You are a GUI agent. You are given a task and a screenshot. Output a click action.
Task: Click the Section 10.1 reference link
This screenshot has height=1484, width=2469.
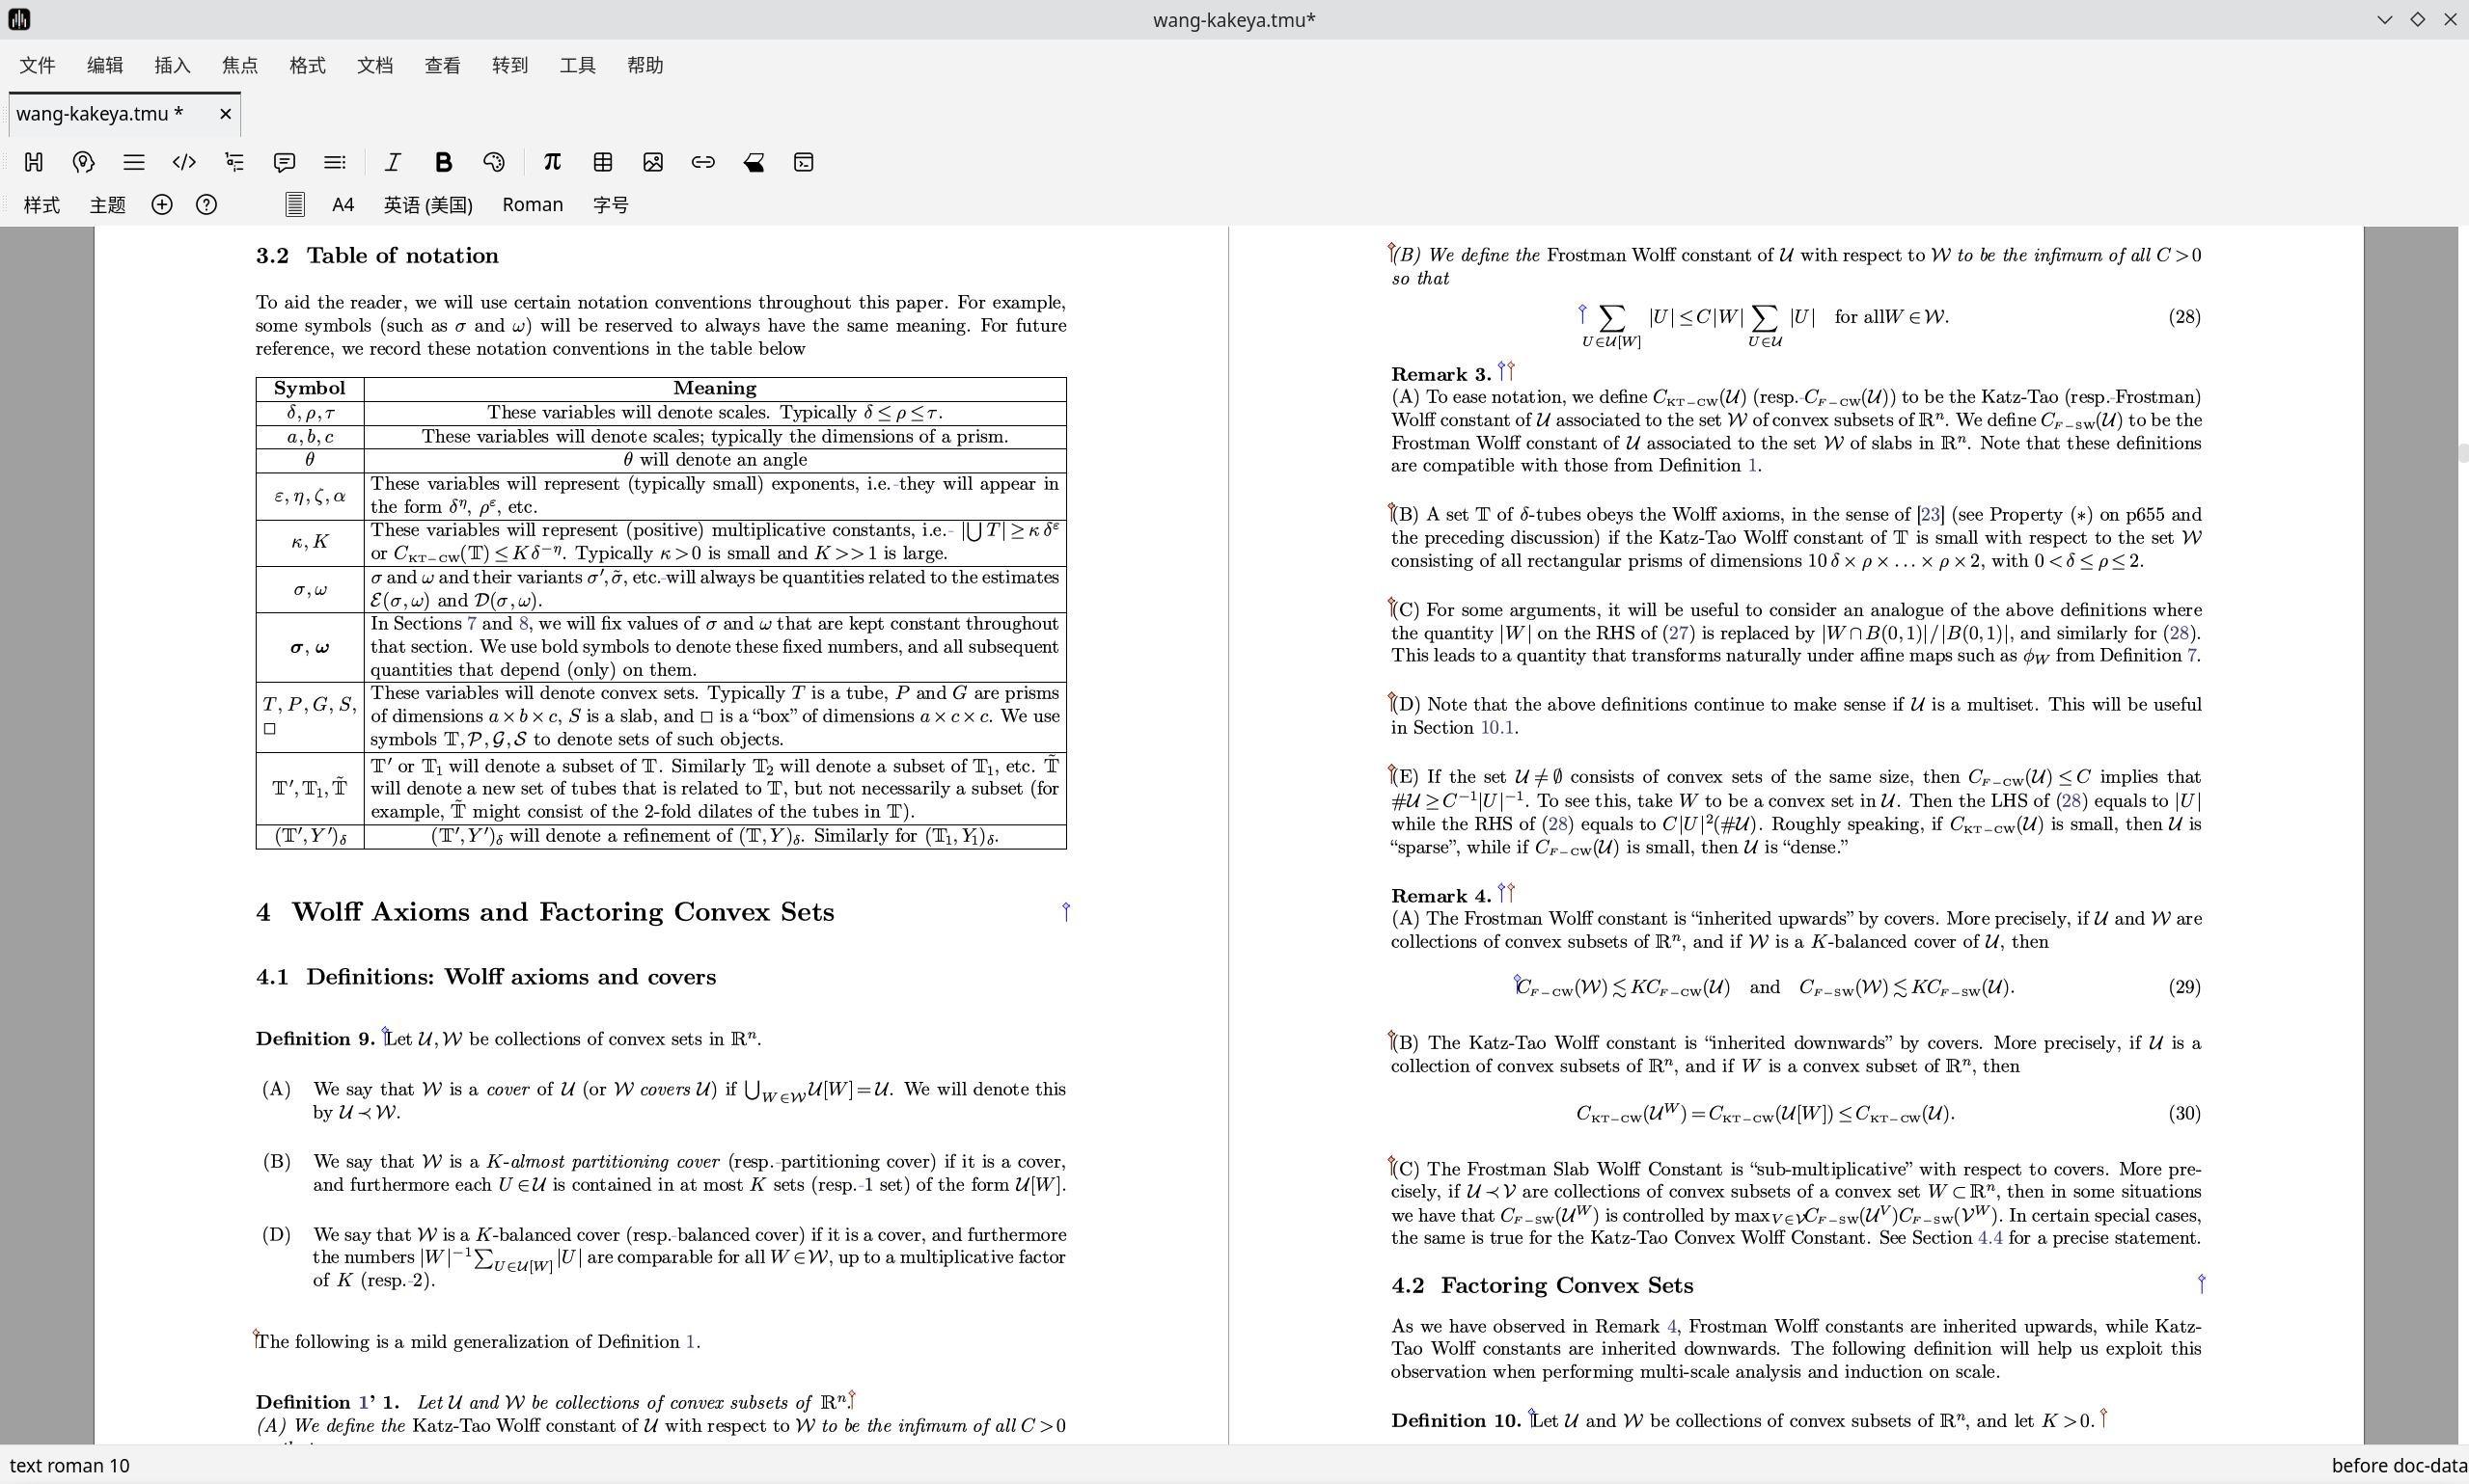[1495, 728]
